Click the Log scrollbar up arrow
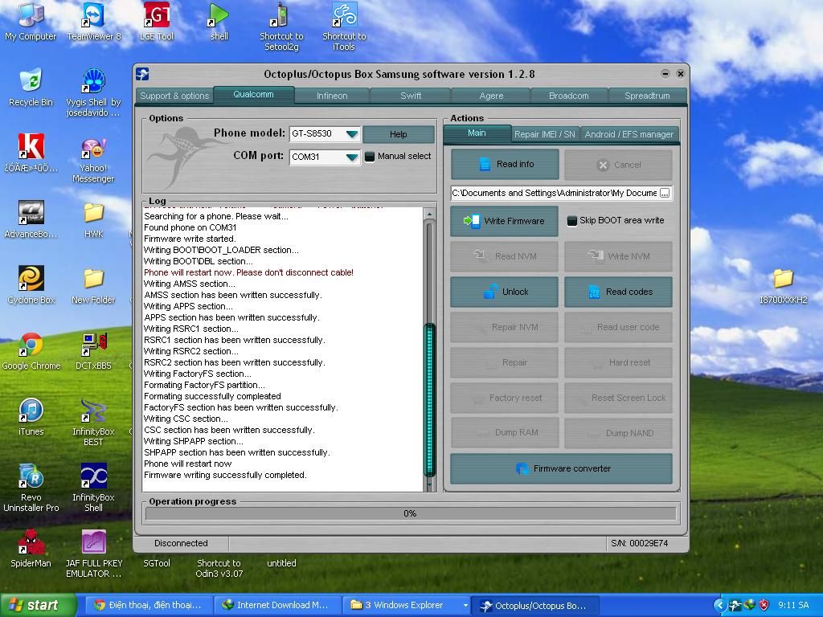823x617 pixels. coord(429,214)
